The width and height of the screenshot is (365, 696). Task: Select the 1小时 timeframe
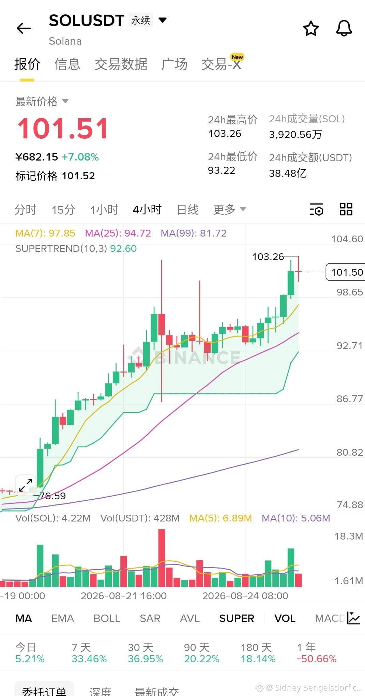(x=104, y=209)
